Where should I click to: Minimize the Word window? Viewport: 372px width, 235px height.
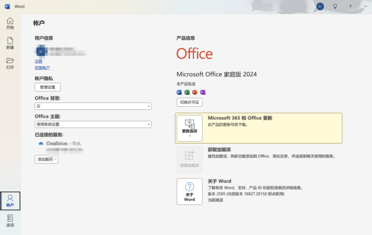click(365, 6)
